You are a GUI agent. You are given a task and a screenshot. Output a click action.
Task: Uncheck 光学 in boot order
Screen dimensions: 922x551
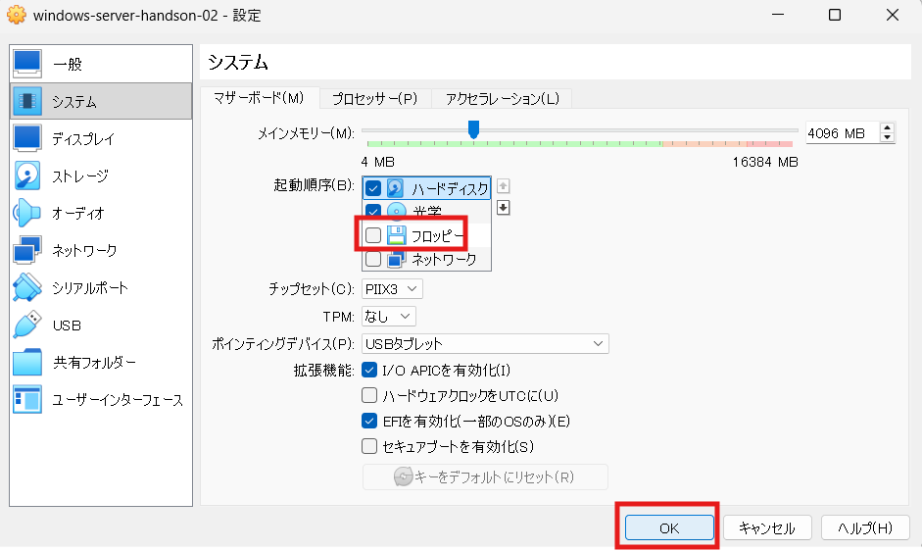[x=372, y=210]
